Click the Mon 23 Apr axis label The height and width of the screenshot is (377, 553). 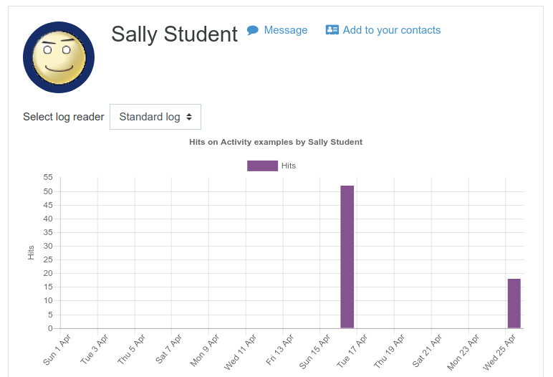(463, 352)
